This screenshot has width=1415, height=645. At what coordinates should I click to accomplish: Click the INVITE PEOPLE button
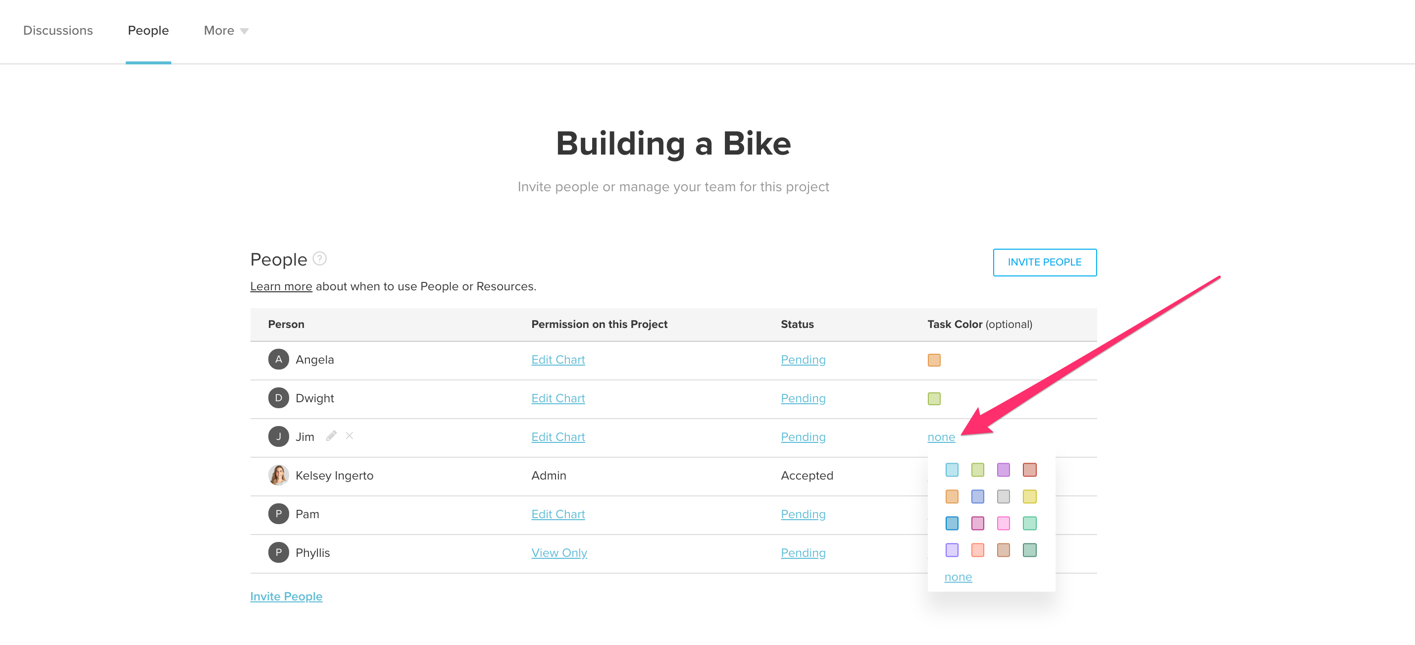(1044, 262)
